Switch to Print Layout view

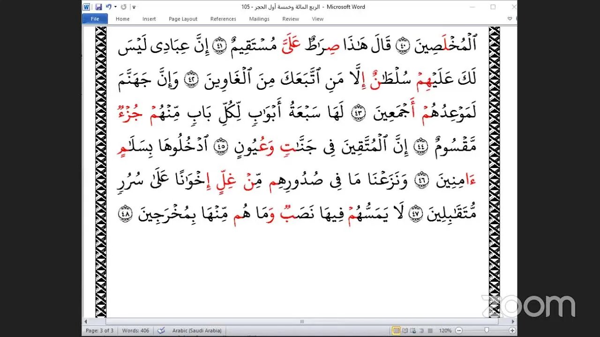397,330
